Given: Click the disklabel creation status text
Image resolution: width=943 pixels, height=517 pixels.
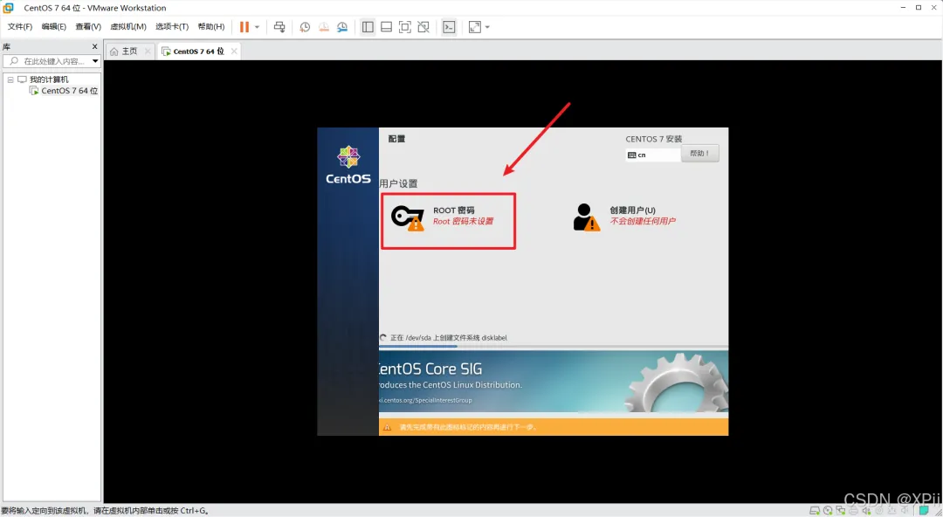Looking at the screenshot, I should (x=448, y=338).
